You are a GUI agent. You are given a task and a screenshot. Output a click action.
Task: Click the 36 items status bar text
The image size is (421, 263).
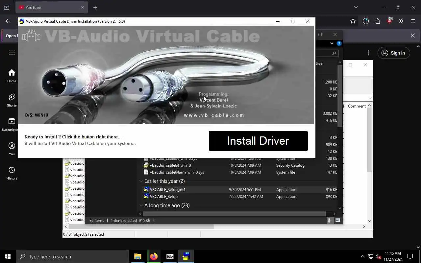click(97, 221)
